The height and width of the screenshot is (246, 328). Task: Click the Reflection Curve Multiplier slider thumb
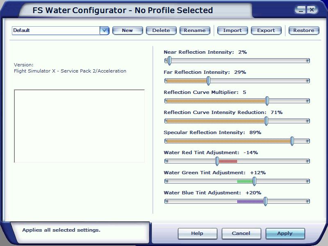click(267, 101)
